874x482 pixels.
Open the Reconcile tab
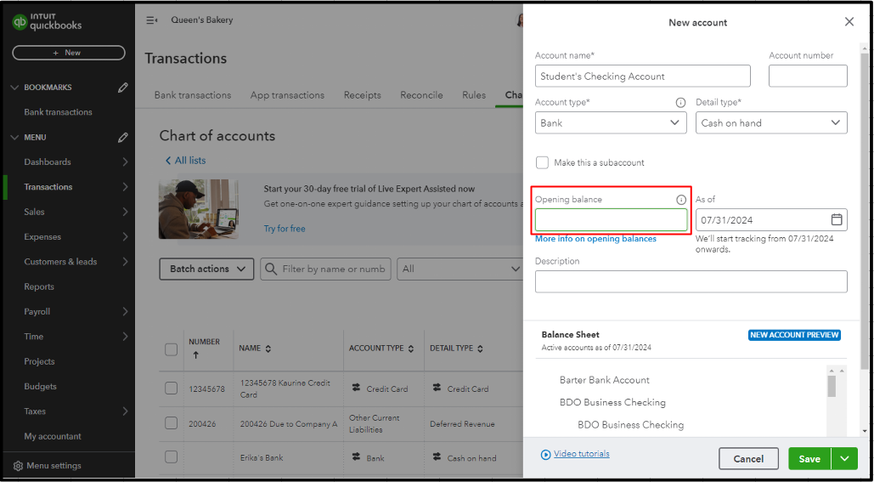coord(421,95)
